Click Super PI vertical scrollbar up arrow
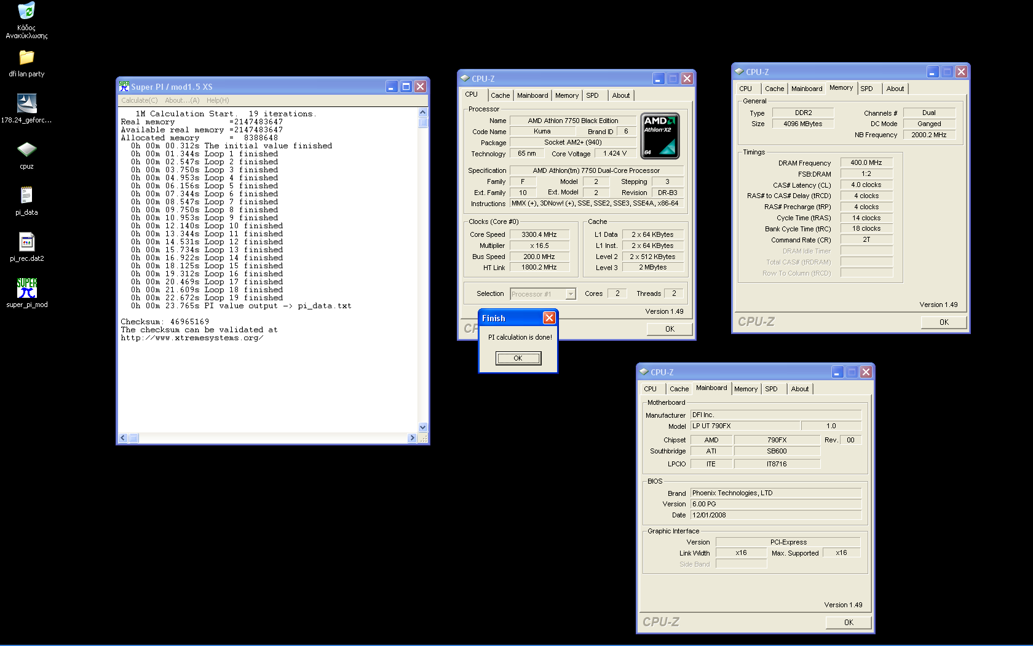This screenshot has width=1033, height=646. [423, 113]
